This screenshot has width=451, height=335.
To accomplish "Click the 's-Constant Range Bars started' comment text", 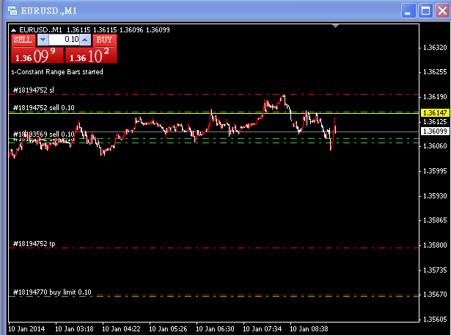I will [x=57, y=72].
